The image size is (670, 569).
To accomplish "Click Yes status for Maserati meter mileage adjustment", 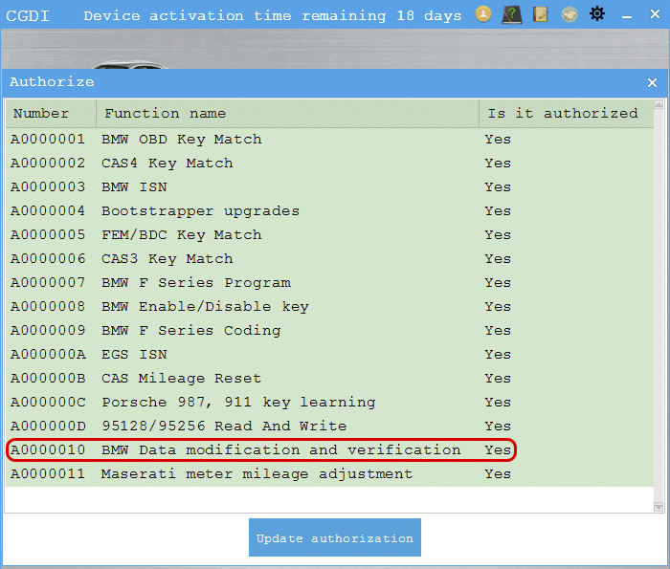I will click(x=498, y=473).
